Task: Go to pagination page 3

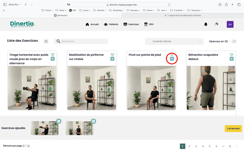Action: click(x=196, y=146)
